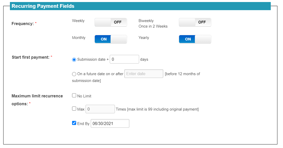Check the No Limit checkbox
The image size is (283, 148).
coord(74,95)
